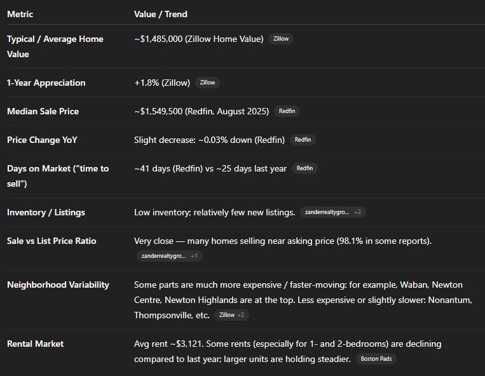Open the Redfin source for Median Sale Price
This screenshot has width=485, height=376.
[287, 111]
